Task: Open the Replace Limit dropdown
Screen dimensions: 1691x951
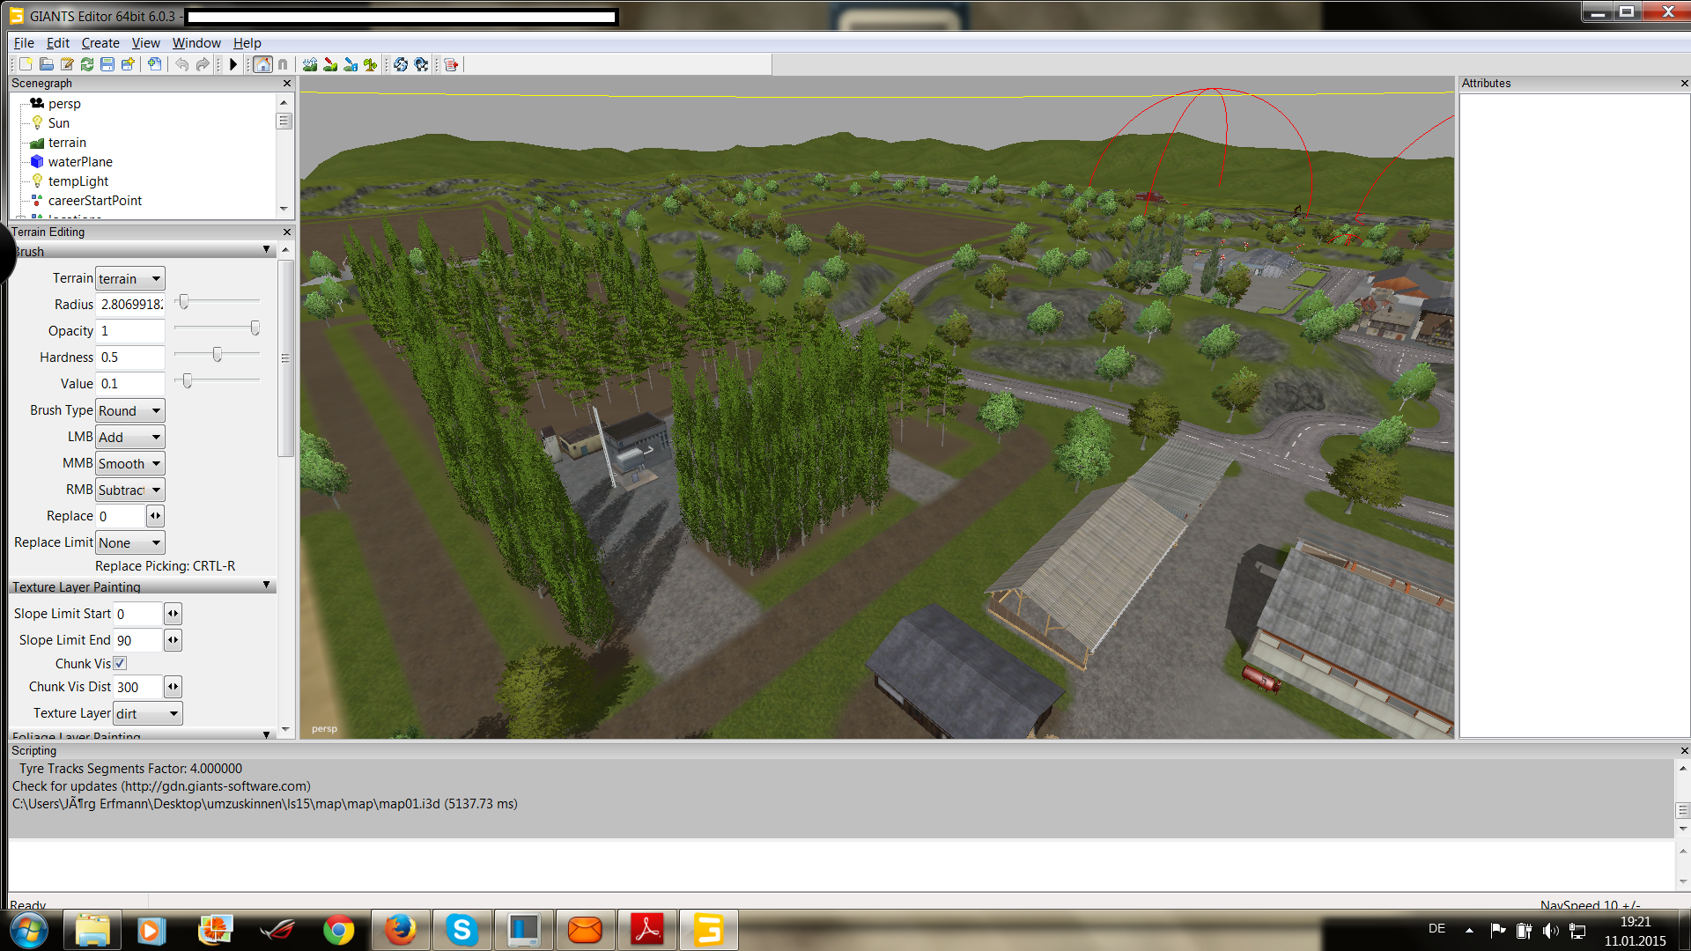Action: tap(129, 542)
